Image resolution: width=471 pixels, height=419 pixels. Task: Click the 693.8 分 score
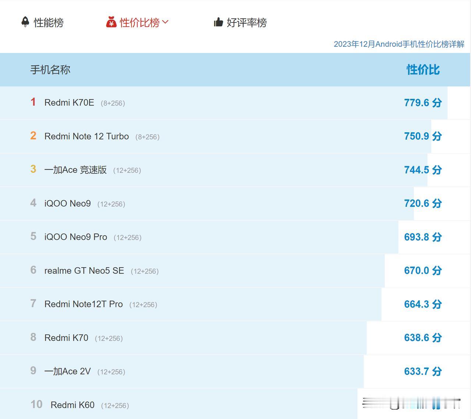tap(423, 237)
